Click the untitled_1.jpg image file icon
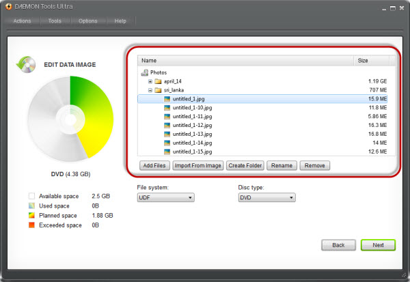 click(167, 99)
